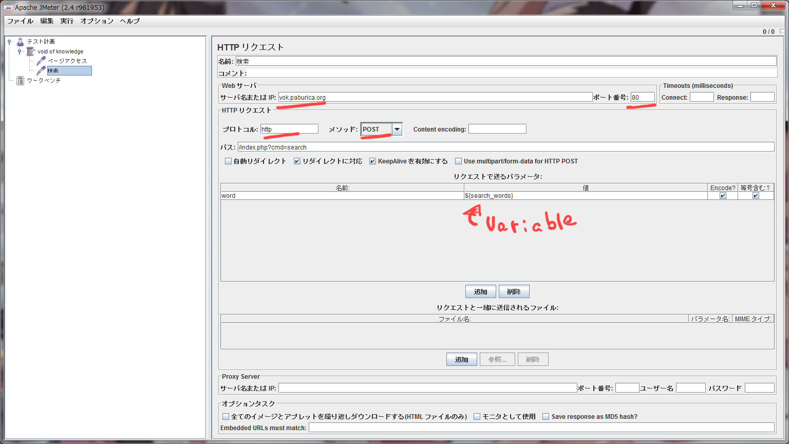The width and height of the screenshot is (789, 444).
Task: Select ワークベンチ in the tree
Action: pos(44,80)
